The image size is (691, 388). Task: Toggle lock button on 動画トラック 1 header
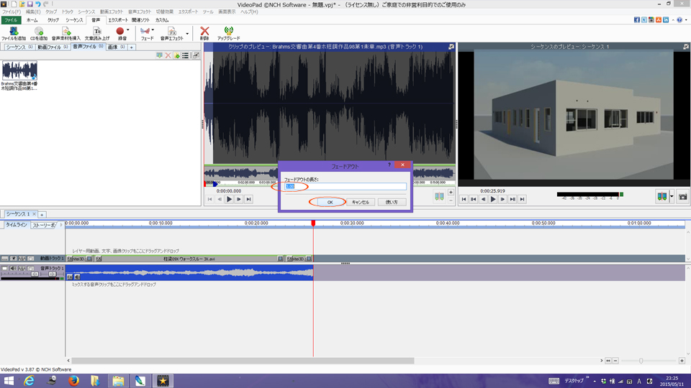(30, 259)
